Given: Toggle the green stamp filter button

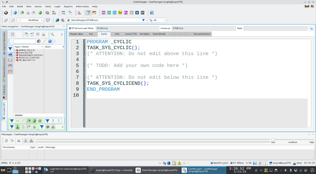Looking at the screenshot, I should (x=17, y=127).
